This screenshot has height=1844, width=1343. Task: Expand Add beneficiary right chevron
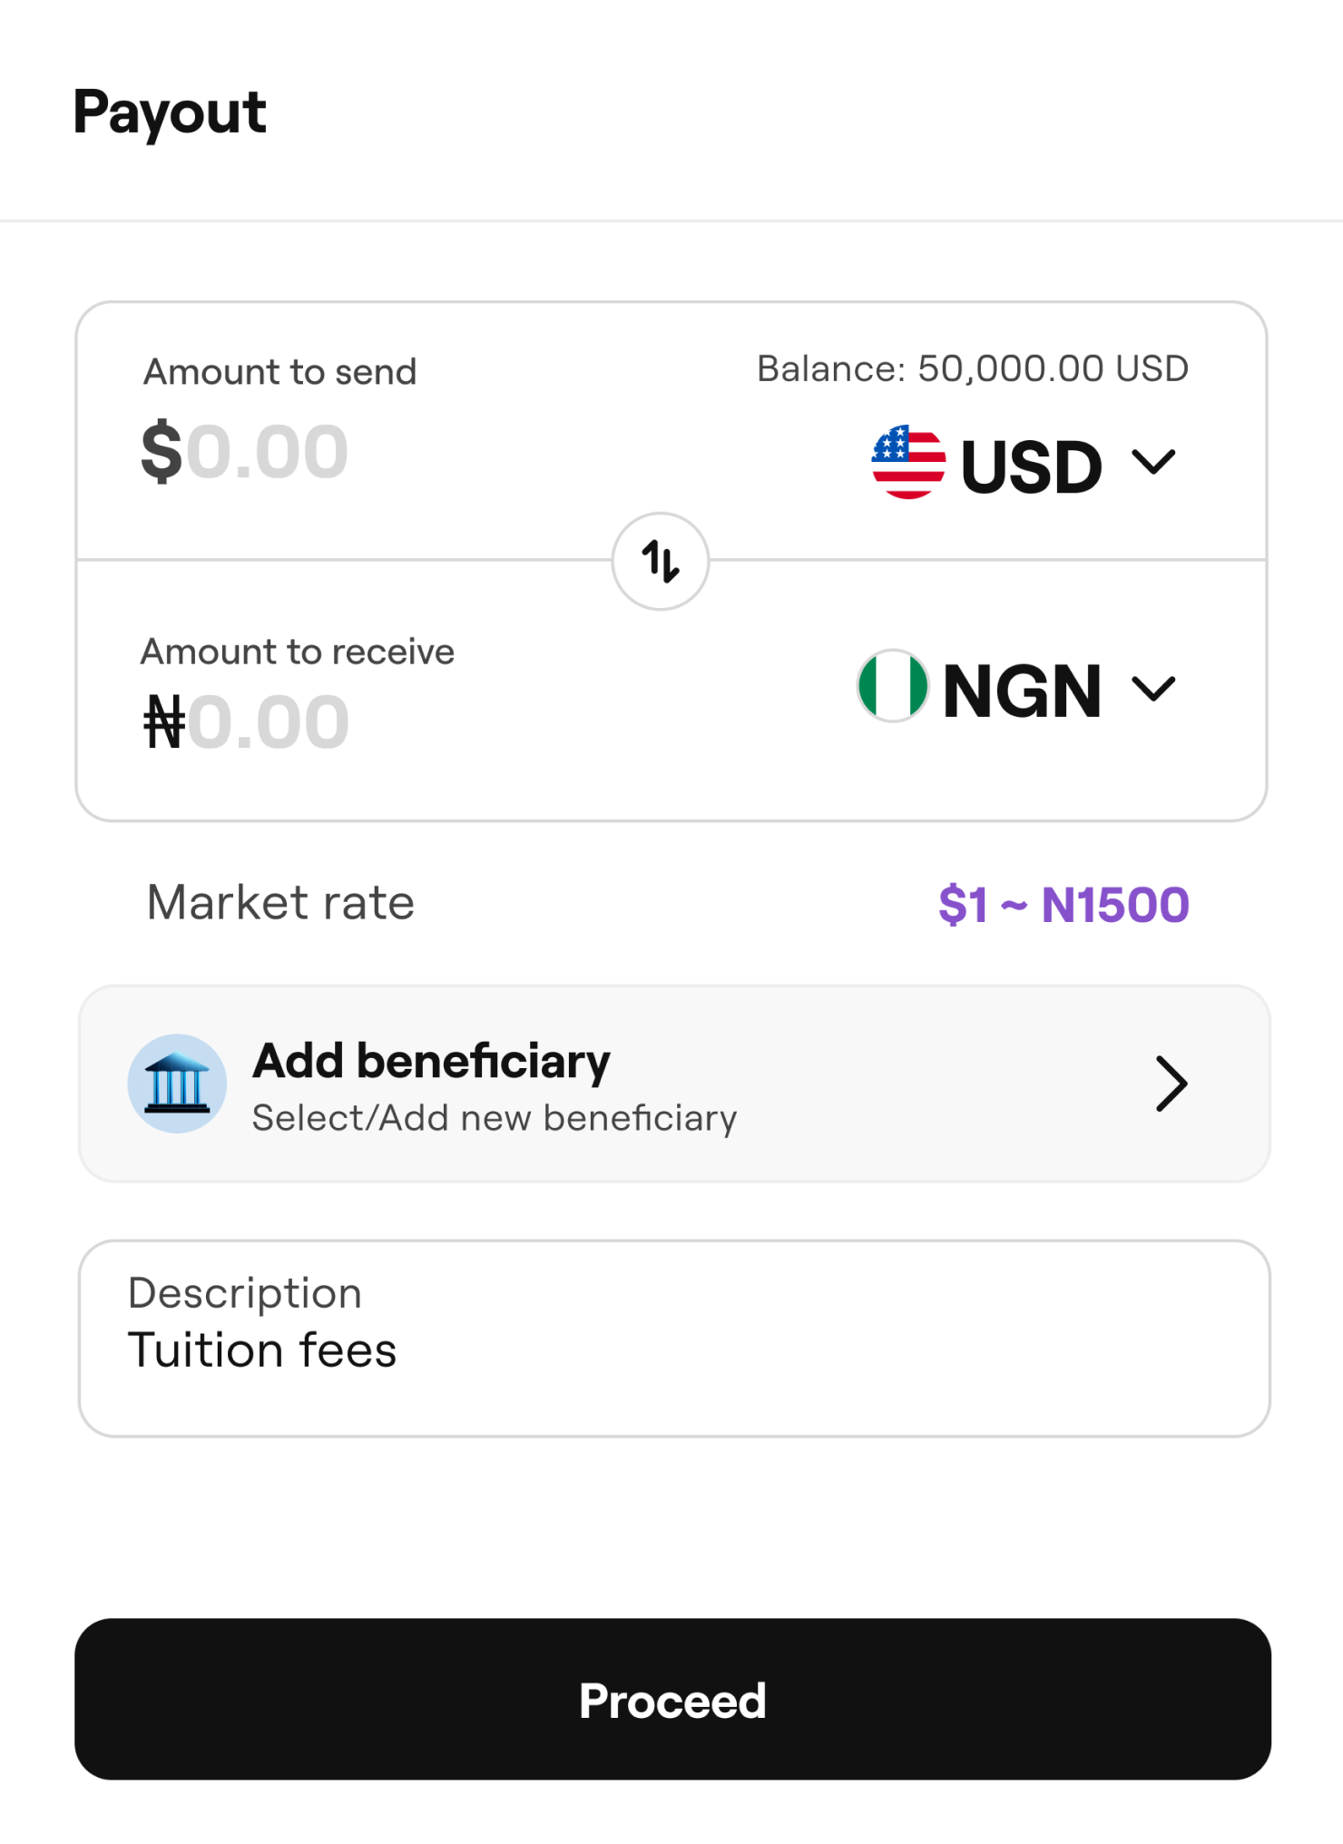1171,1084
